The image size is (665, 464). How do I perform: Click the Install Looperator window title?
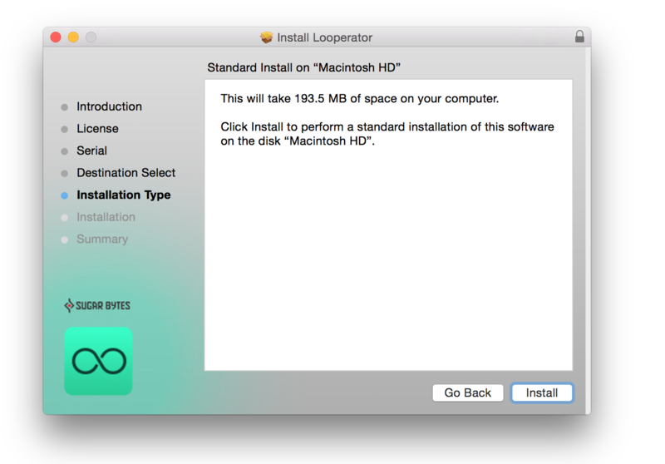pos(324,37)
